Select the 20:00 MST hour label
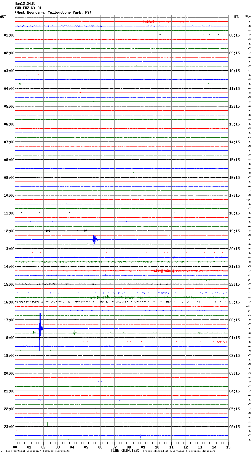 [9, 373]
